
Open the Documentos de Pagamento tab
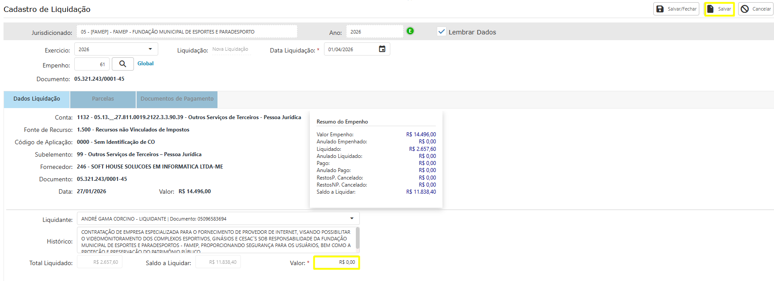tap(177, 99)
